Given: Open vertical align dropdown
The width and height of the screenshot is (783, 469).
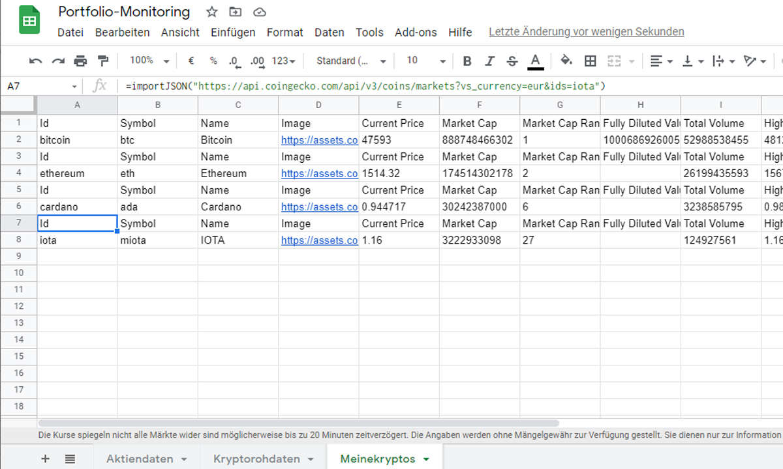Looking at the screenshot, I should pos(693,61).
